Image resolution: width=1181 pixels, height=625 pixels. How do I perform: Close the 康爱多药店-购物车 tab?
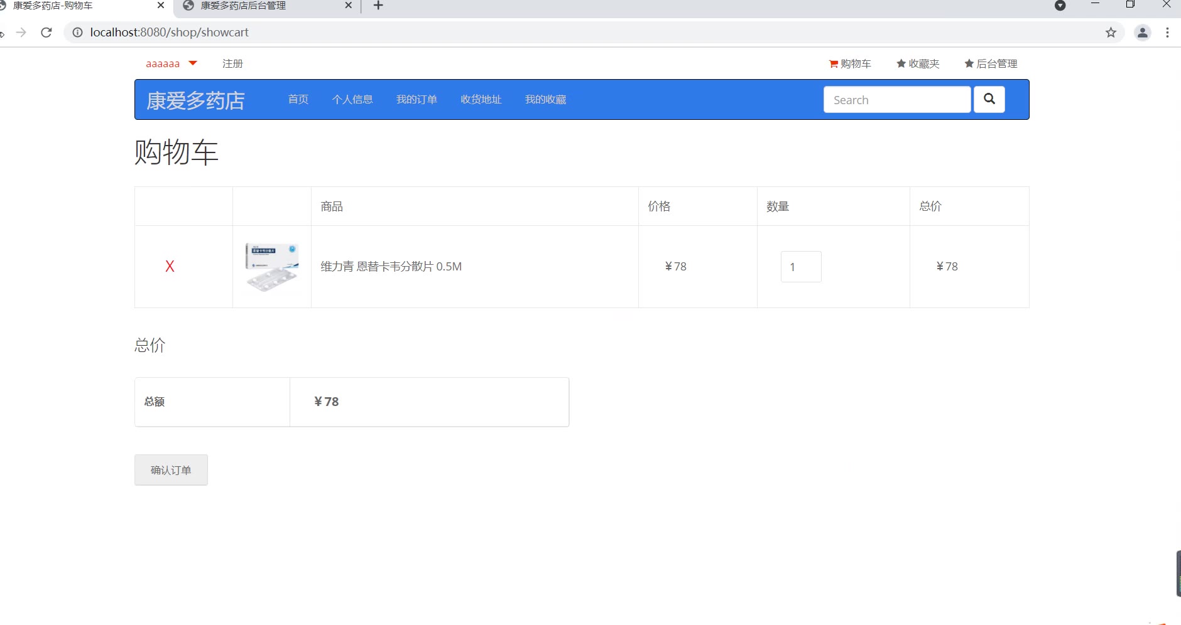click(161, 5)
